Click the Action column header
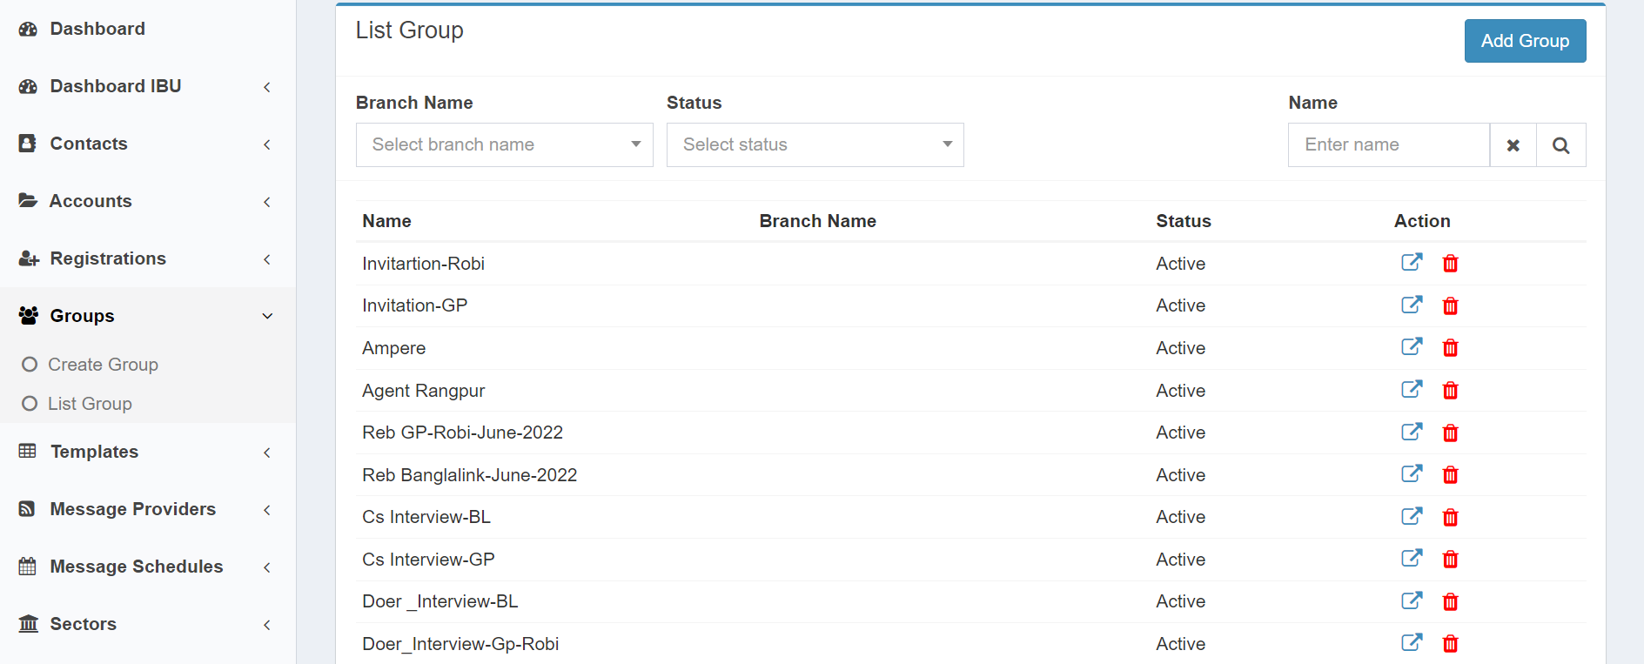The image size is (1644, 664). [x=1422, y=221]
